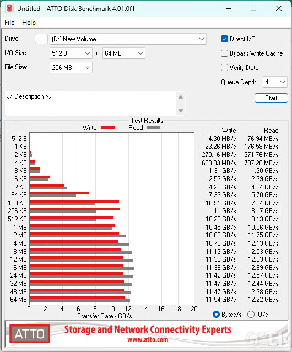Open the Queue Depth dropdown
292x352 pixels.
[x=275, y=82]
